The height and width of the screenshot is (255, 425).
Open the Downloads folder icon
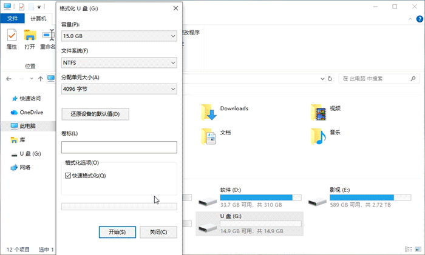pyautogui.click(x=208, y=112)
